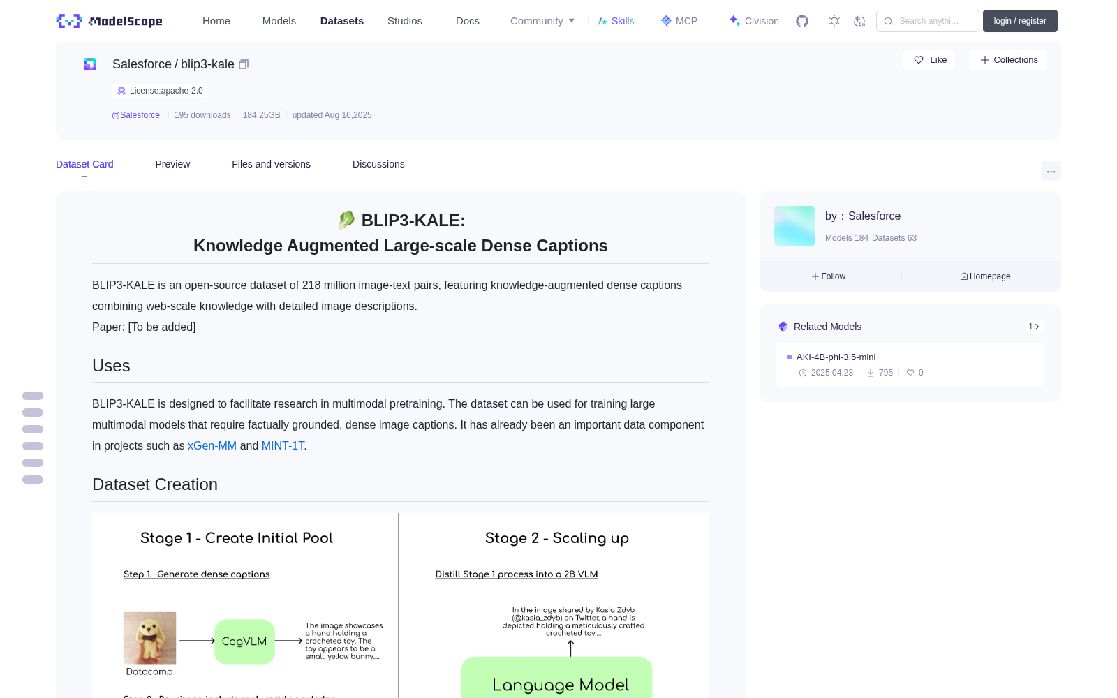Click the Datasets 63 count
This screenshot has height=698, width=1117.
click(x=894, y=238)
